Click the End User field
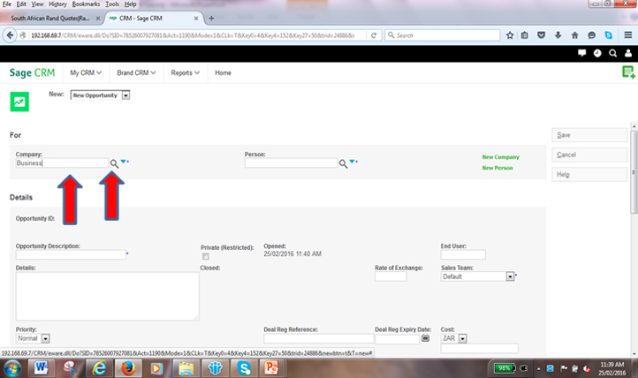Viewport: 638px width, 378px height. 463,255
